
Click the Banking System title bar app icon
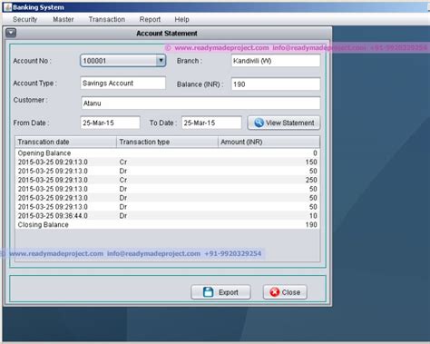click(7, 7)
